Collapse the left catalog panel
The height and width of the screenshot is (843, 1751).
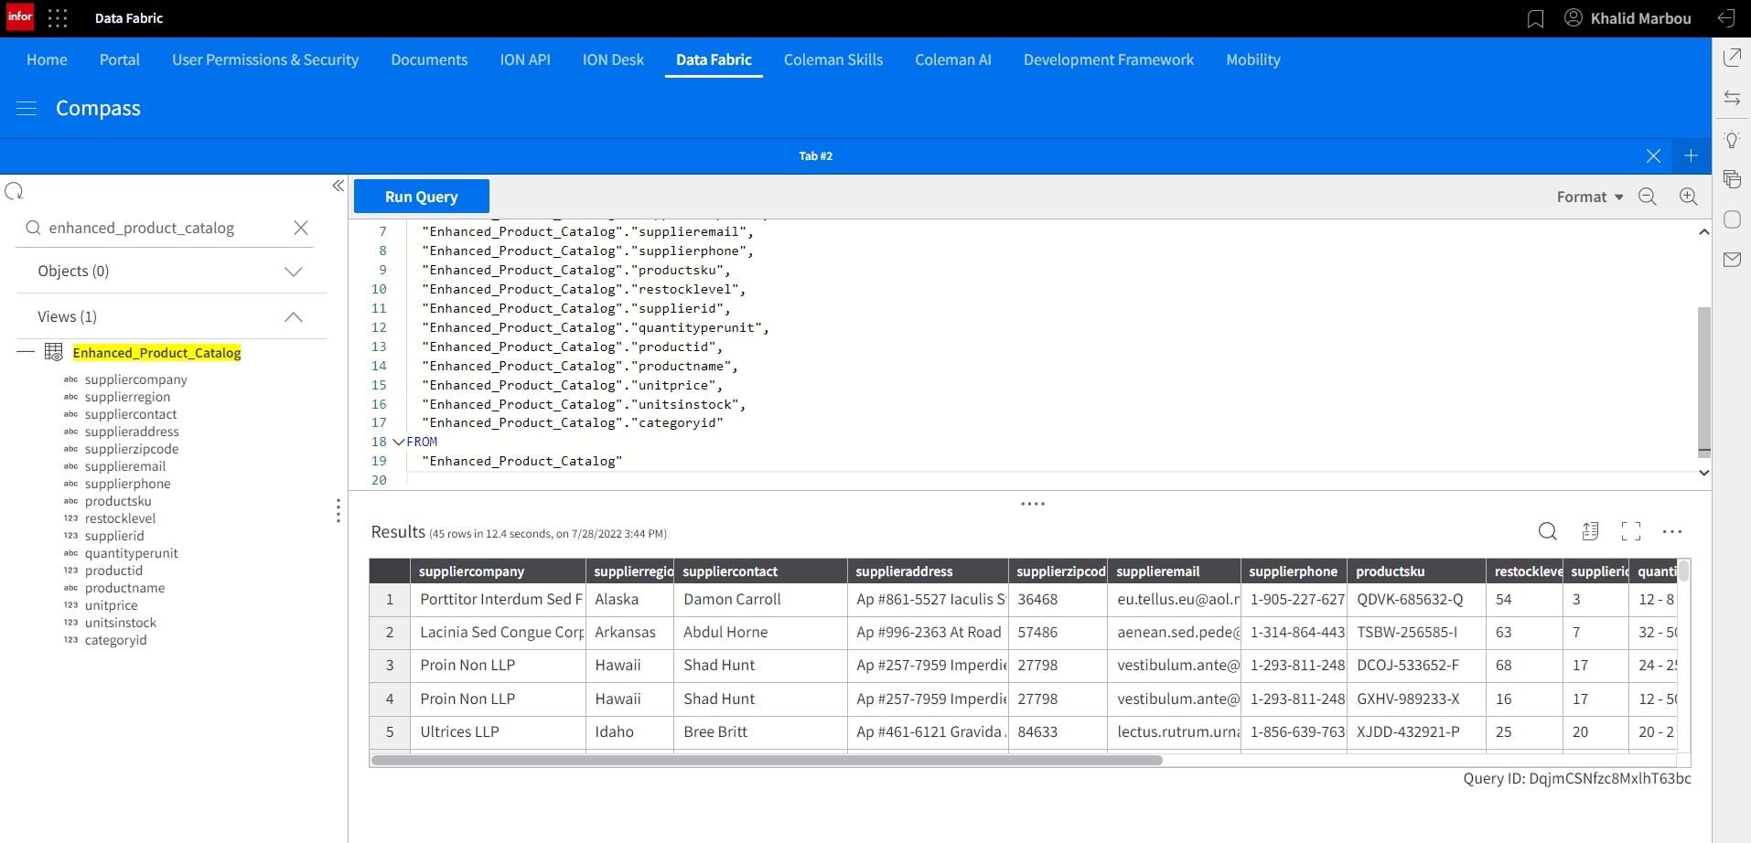pyautogui.click(x=338, y=186)
